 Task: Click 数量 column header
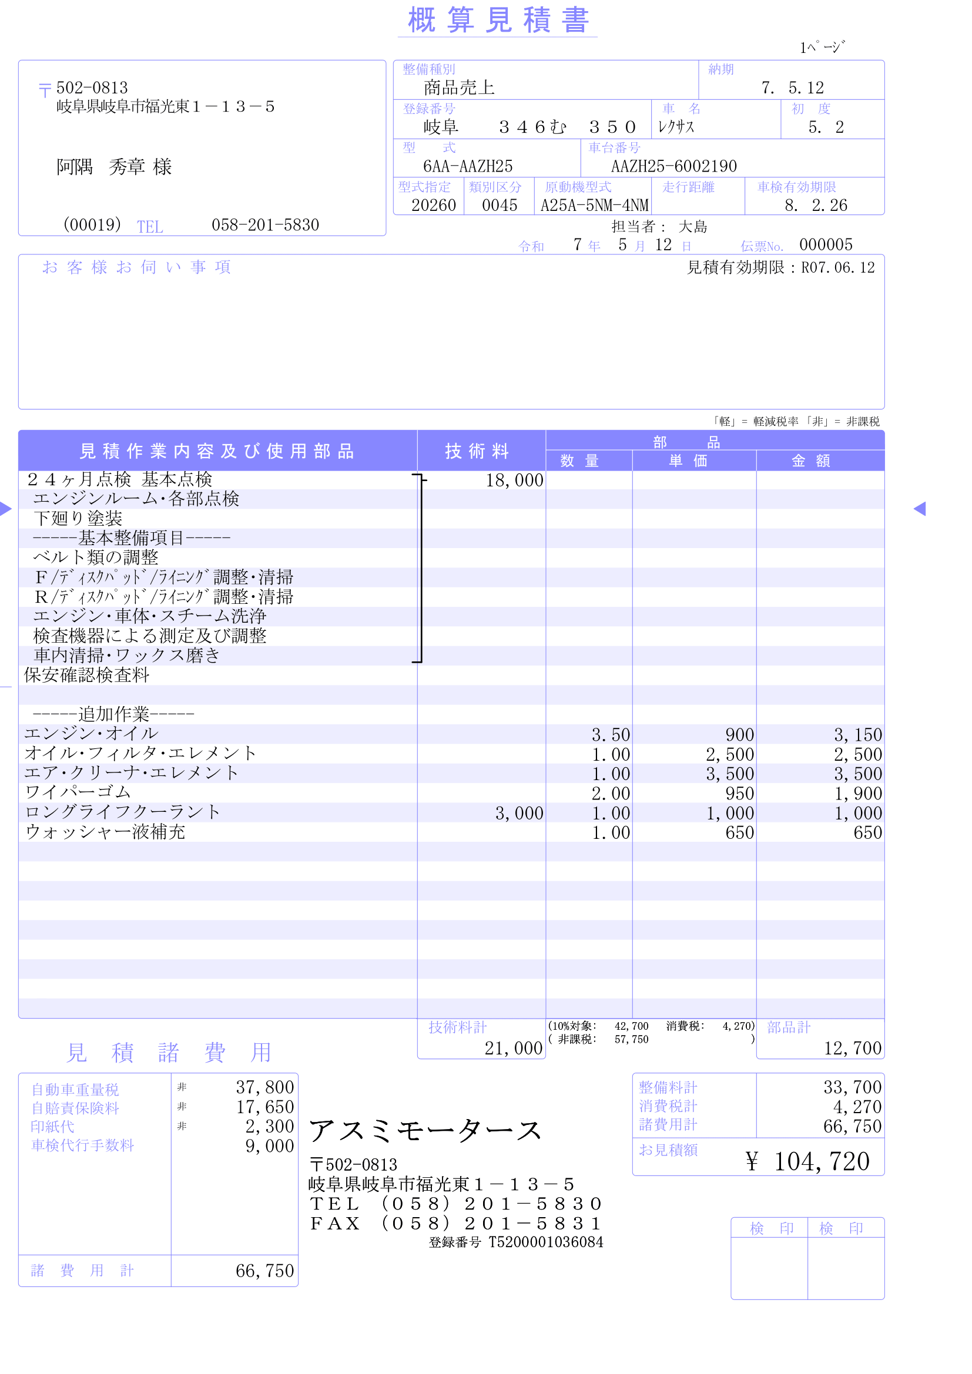[579, 460]
